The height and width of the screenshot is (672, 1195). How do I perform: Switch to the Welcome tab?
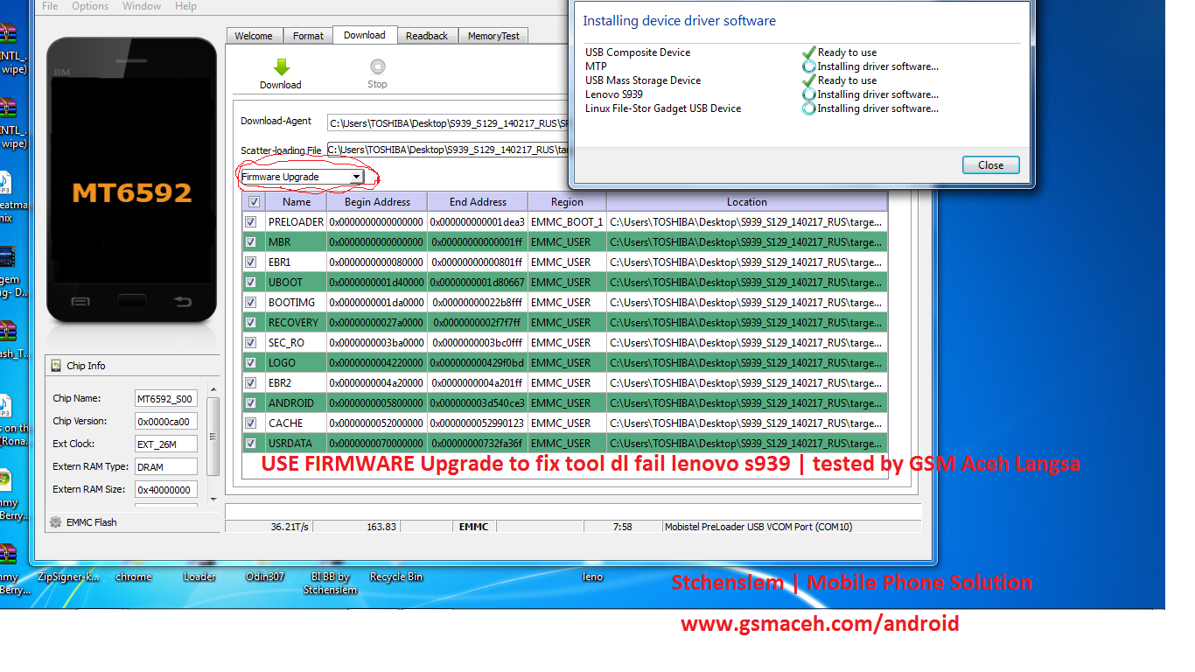point(254,36)
